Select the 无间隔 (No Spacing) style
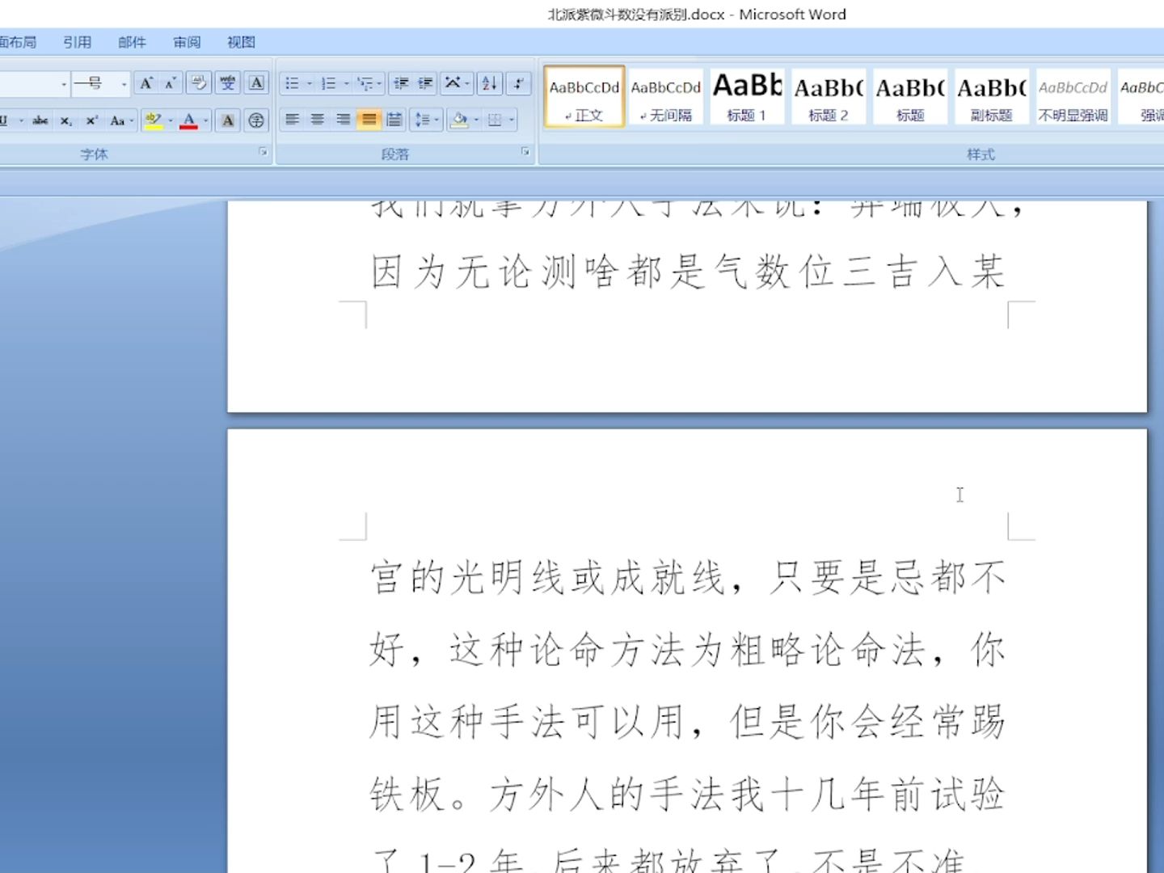Viewport: 1164px width, 873px height. [666, 97]
